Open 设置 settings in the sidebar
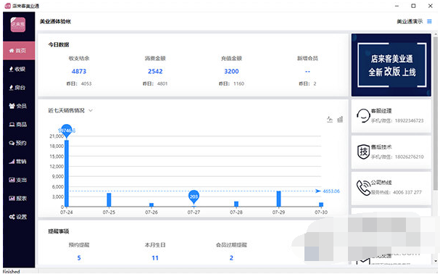Viewport: 440px width, 277px height. coord(18,217)
